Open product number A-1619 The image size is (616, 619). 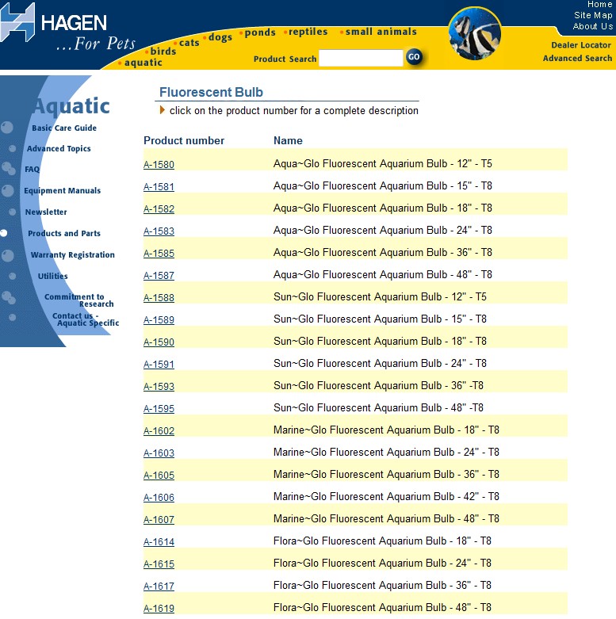click(x=159, y=609)
